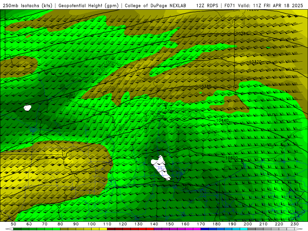
Task: Click the large white wind-minimum area on the map
Action: coord(161,167)
